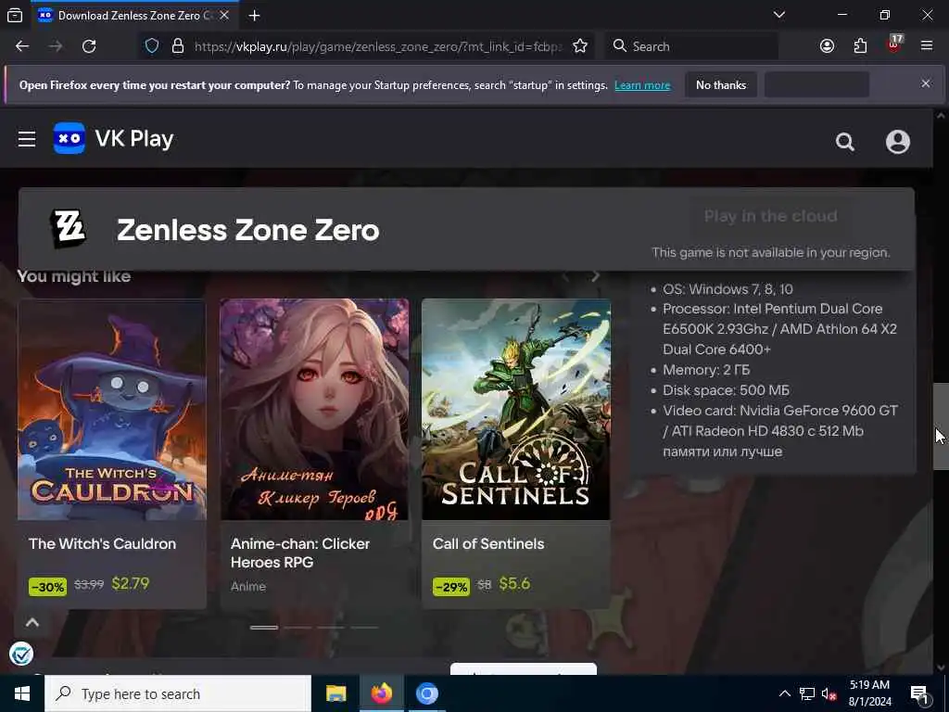The height and width of the screenshot is (712, 949).
Task: Click the $5.6 price on Call of Sentinels
Action: (x=514, y=584)
